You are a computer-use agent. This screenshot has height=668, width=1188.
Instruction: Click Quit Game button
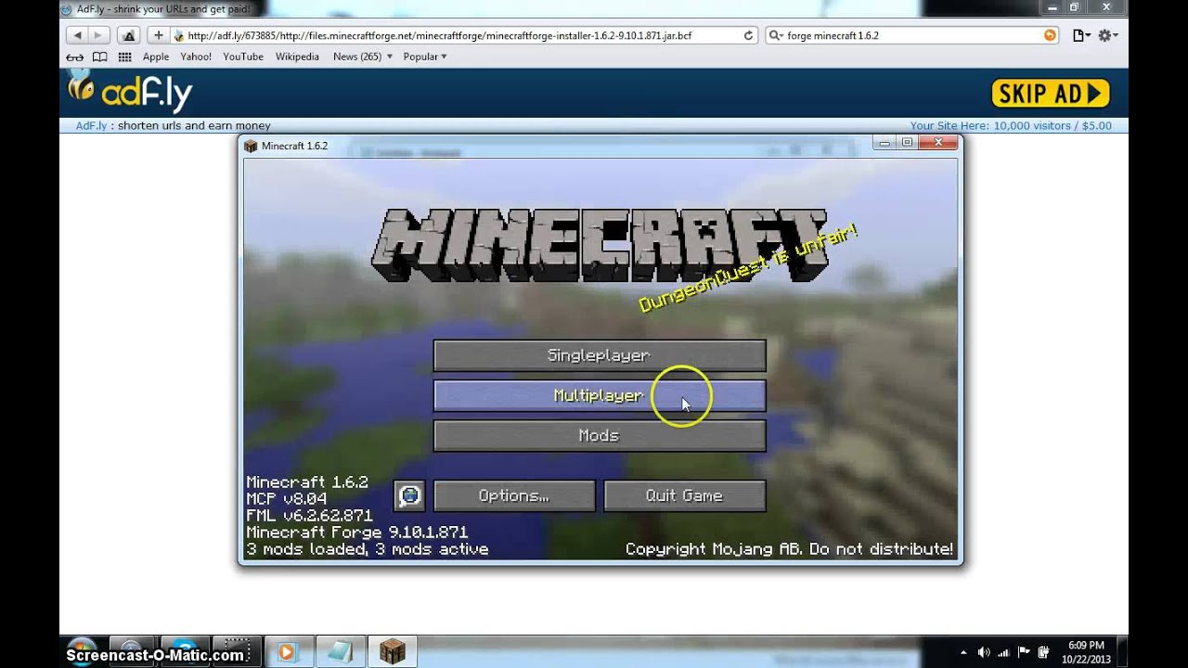click(685, 495)
